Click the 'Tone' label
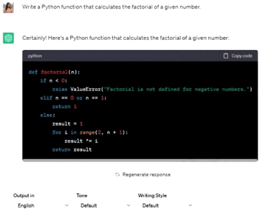 [82, 196]
